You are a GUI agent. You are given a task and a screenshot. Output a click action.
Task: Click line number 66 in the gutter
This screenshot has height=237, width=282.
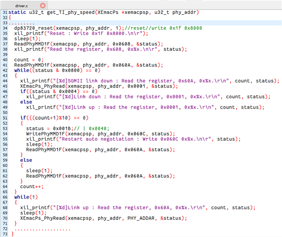tap(5, 197)
